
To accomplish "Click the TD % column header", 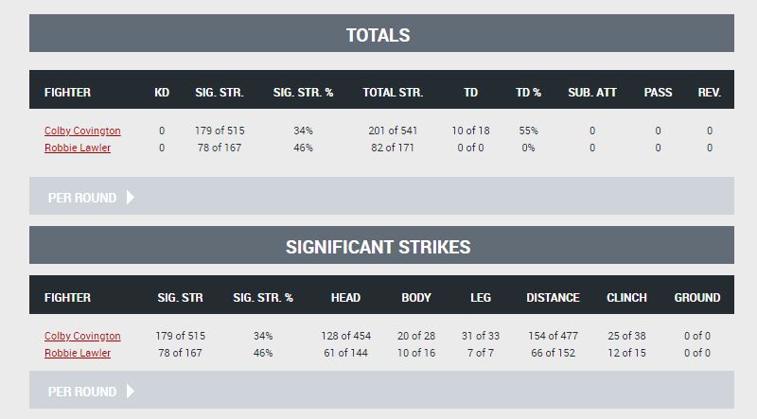I will click(x=528, y=92).
